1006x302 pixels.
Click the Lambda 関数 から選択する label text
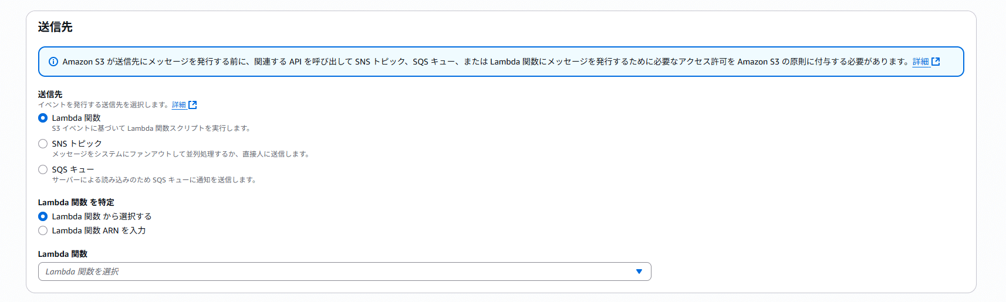point(102,216)
